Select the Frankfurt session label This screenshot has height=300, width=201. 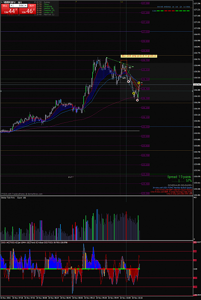pyautogui.click(x=49, y=11)
